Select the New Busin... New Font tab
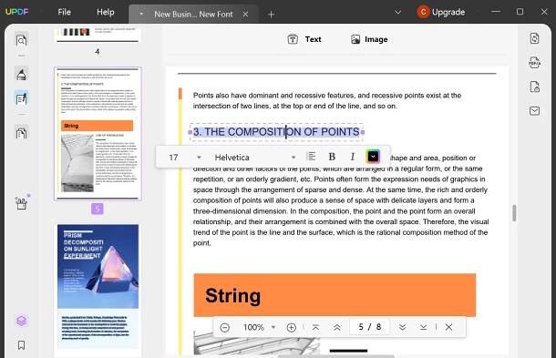This screenshot has height=358, width=556. pyautogui.click(x=193, y=15)
